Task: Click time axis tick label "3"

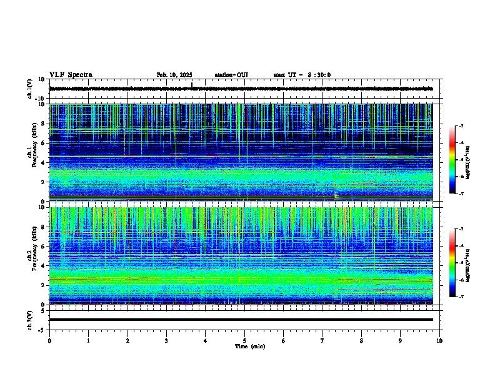Action: point(166,341)
